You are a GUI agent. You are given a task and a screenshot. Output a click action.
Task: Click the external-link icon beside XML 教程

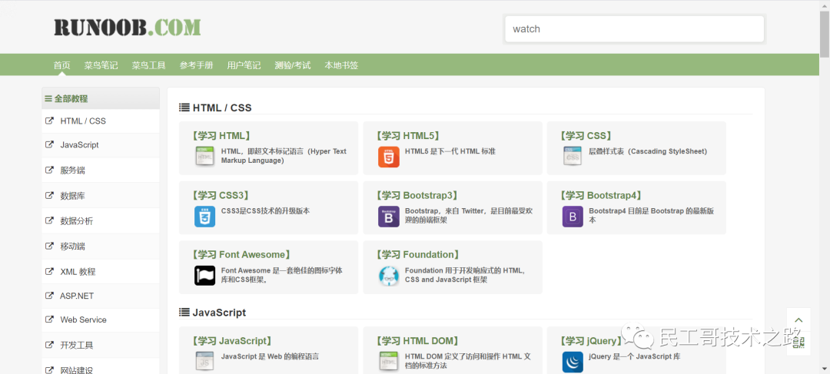point(50,271)
